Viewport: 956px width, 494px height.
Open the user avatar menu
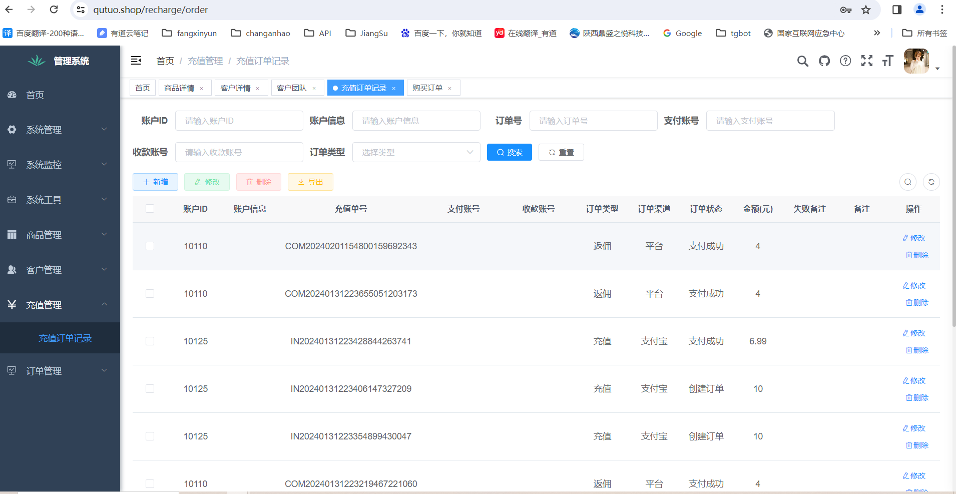pyautogui.click(x=916, y=61)
